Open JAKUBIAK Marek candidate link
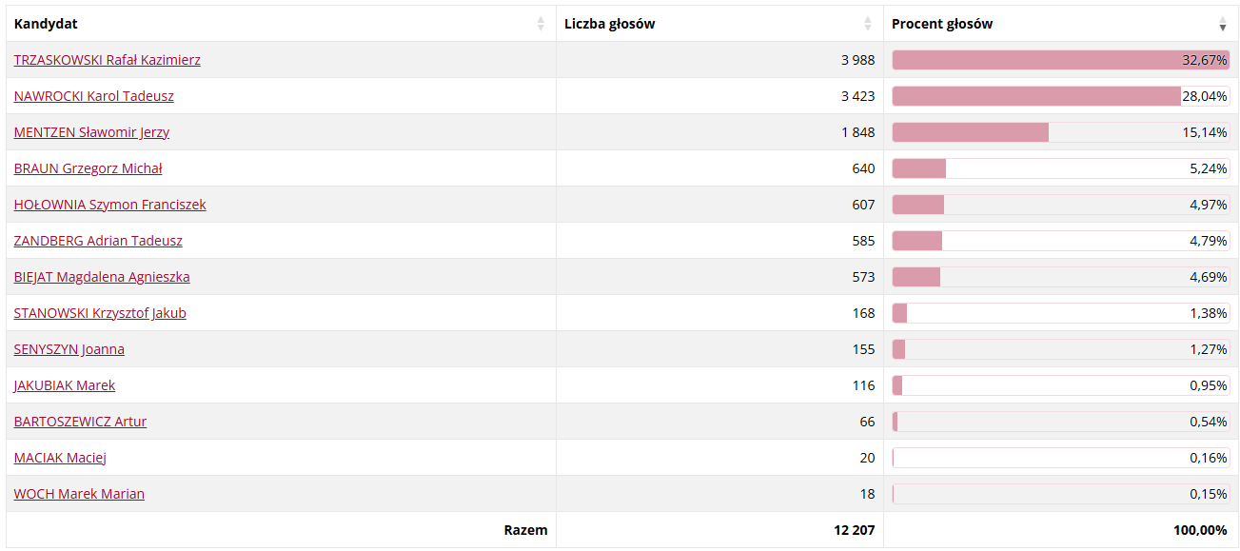Image resolution: width=1240 pixels, height=551 pixels. tap(65, 385)
